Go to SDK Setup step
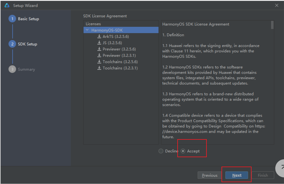This screenshot has height=184, width=284. coord(28,44)
